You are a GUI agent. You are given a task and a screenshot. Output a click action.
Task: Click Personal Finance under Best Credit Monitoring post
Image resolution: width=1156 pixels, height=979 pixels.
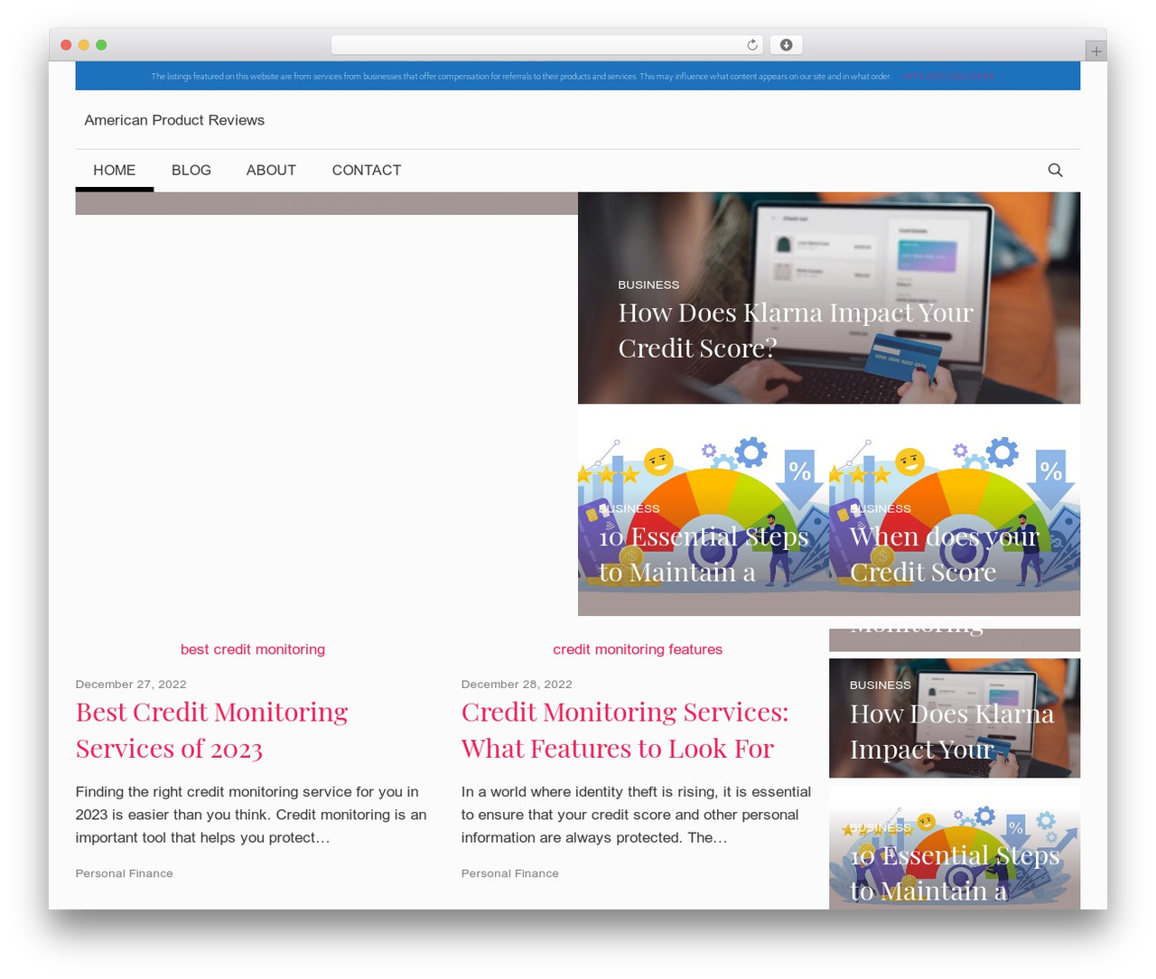(x=125, y=873)
